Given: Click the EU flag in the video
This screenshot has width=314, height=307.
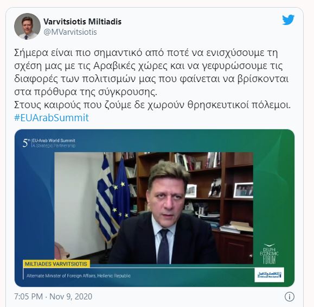Looking at the screenshot, I should 121,192.
